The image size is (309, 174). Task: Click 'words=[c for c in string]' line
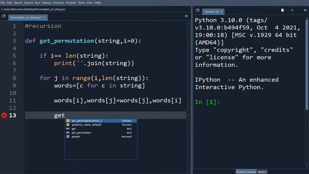99,86
